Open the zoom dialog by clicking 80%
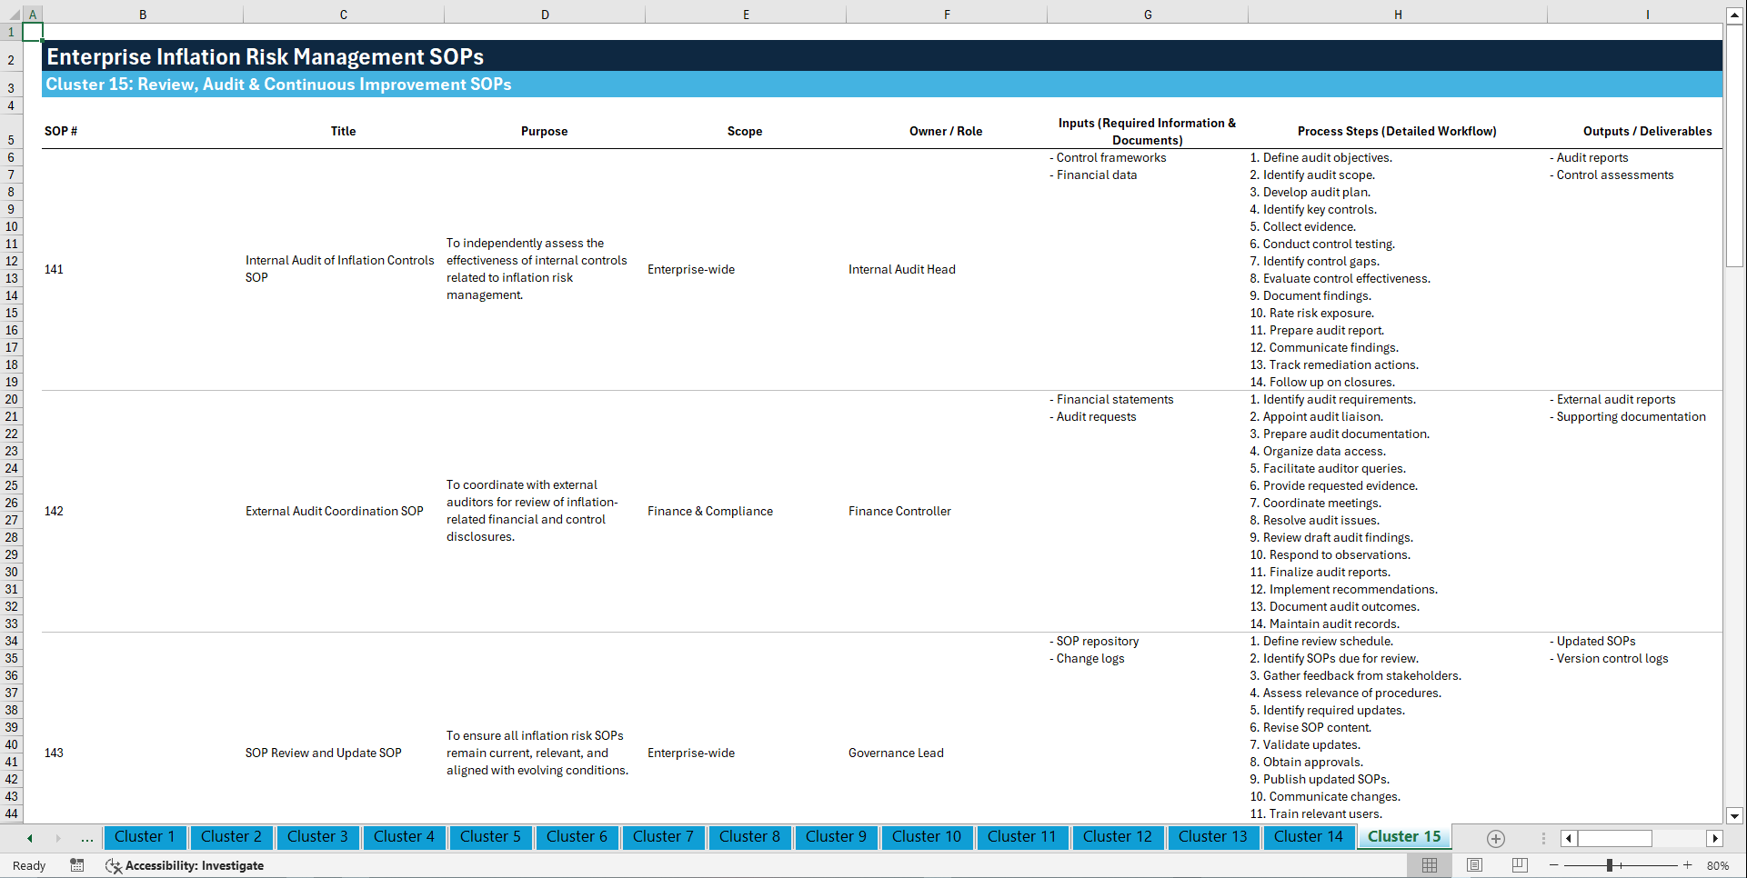Screen dimensions: 1747x878 pos(1718,865)
